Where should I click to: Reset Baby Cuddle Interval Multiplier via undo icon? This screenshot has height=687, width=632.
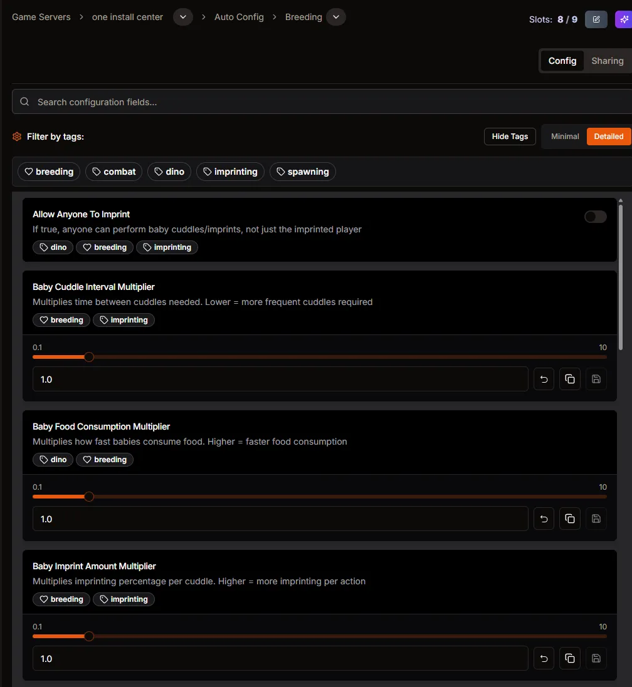point(543,379)
